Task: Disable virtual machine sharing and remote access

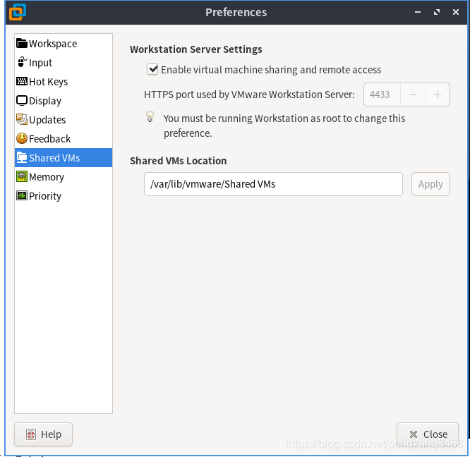Action: pos(152,70)
